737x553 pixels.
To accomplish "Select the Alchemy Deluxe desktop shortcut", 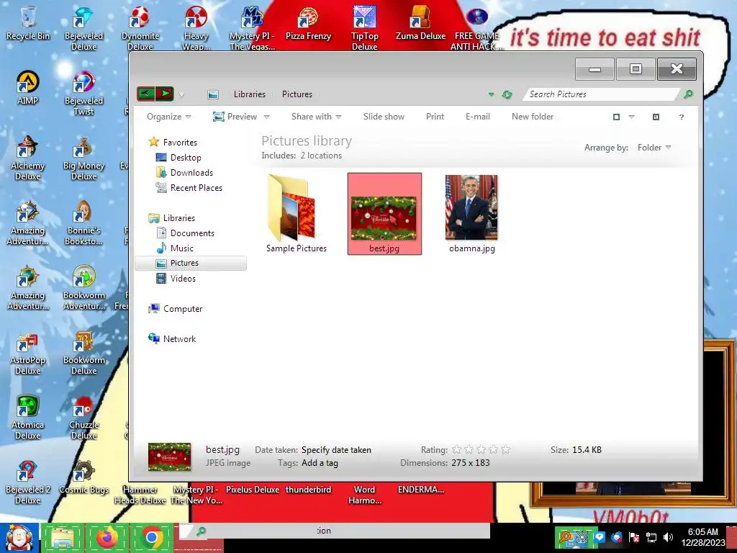I will [28, 158].
